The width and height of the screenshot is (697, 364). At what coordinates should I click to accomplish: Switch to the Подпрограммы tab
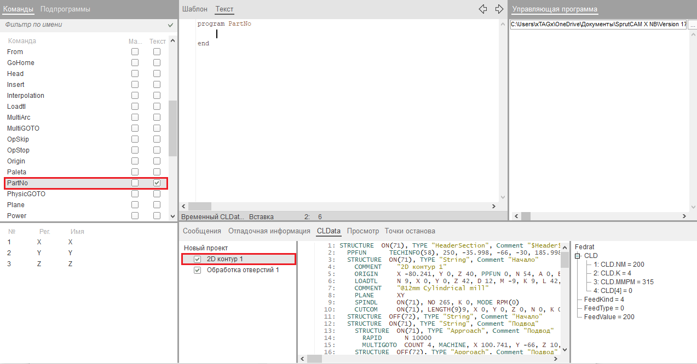[65, 9]
